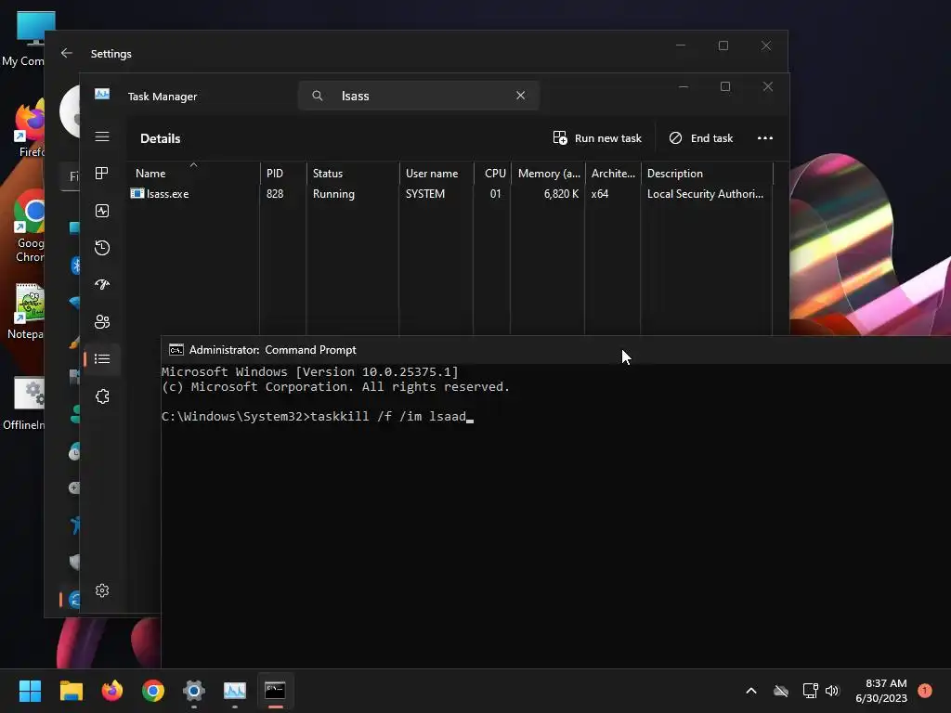The width and height of the screenshot is (951, 713).
Task: Sort by PID column header
Action: pos(283,174)
